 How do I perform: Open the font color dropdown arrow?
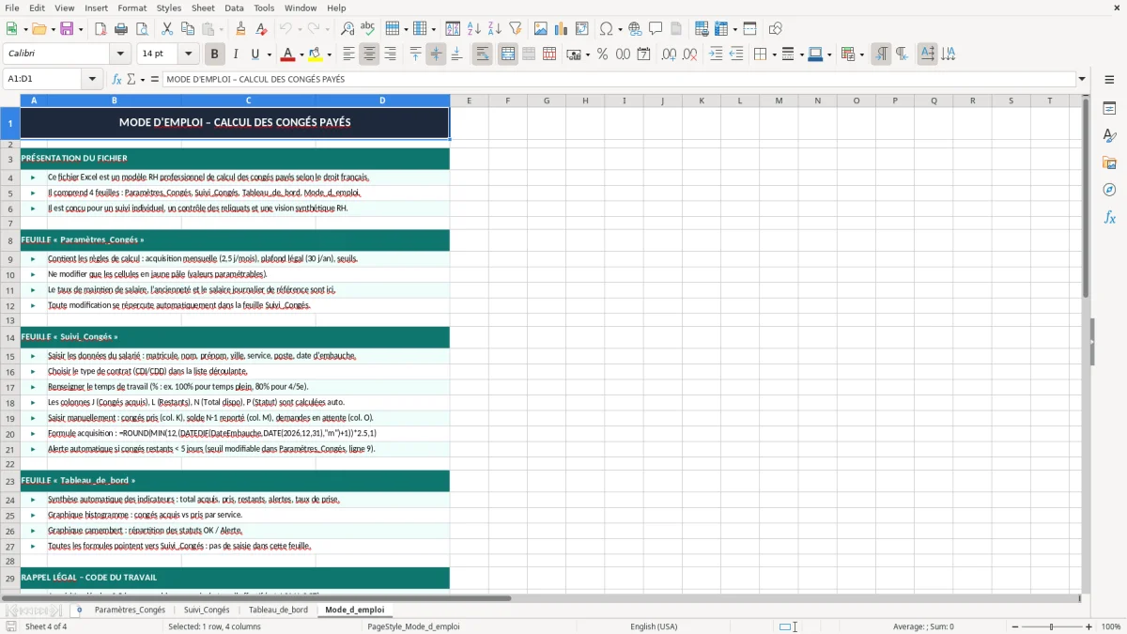301,54
